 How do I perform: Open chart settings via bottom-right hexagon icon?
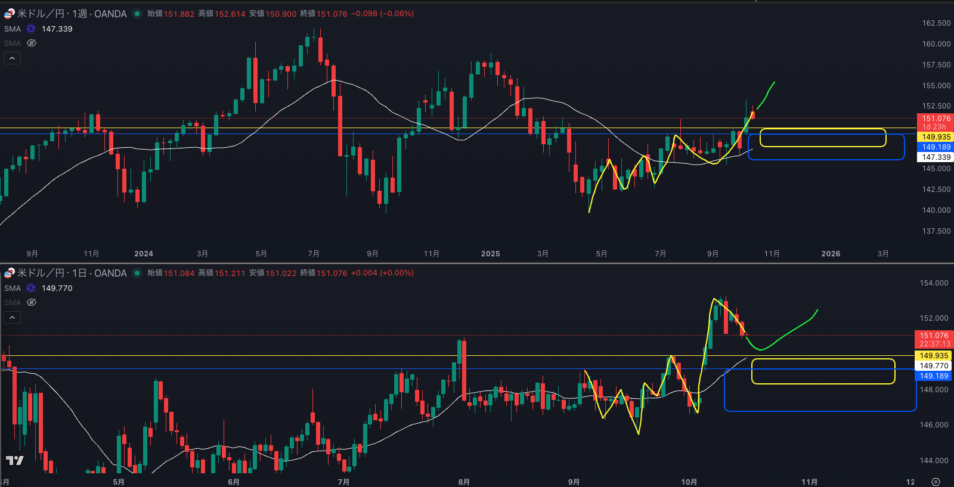pos(936,482)
